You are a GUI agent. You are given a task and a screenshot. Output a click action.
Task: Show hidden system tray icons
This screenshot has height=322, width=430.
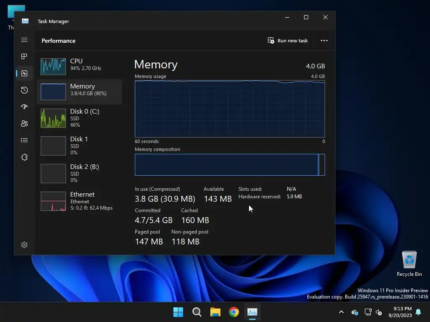pyautogui.click(x=341, y=312)
